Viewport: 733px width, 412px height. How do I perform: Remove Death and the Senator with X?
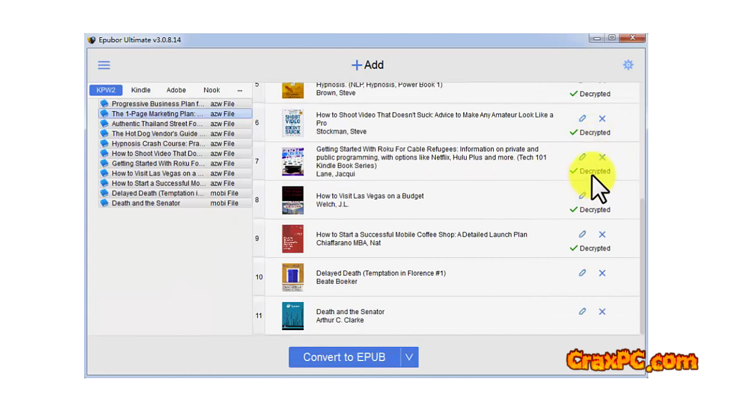(602, 311)
